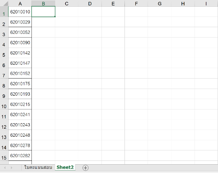The image size is (218, 173).
Task: Select the active cell B1
Action: 43,12
